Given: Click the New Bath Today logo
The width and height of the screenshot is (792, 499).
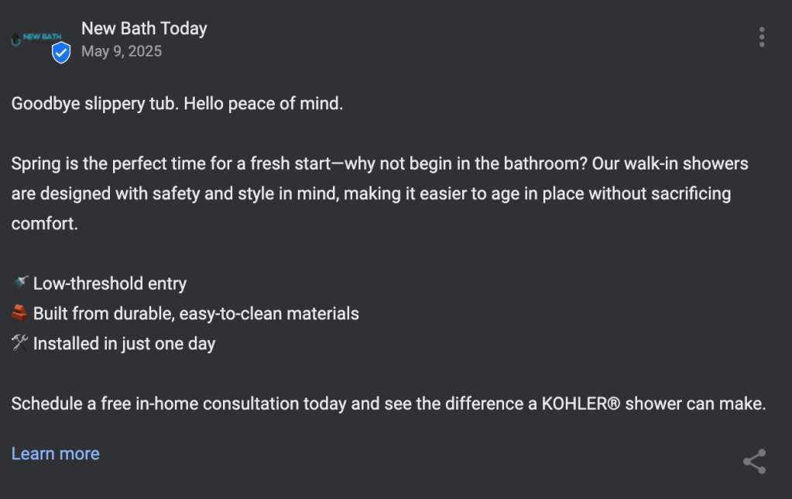Looking at the screenshot, I should coord(36,37).
